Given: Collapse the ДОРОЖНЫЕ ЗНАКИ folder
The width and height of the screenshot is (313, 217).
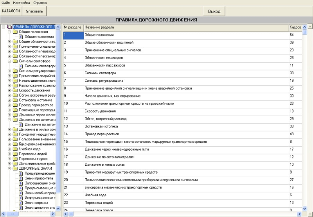Looking at the screenshot, I should (x=9, y=169).
